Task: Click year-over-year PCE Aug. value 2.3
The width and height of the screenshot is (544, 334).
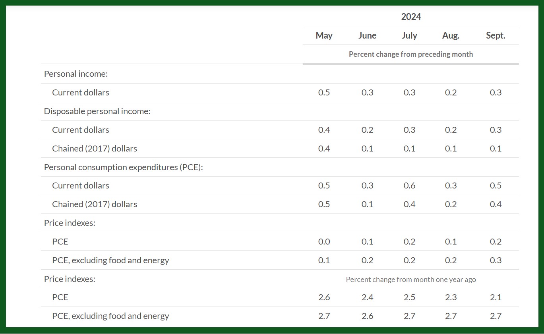Action: pyautogui.click(x=451, y=297)
